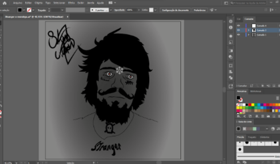Pick the red swatch in Amostras
This screenshot has width=280, height=164.
click(250, 105)
